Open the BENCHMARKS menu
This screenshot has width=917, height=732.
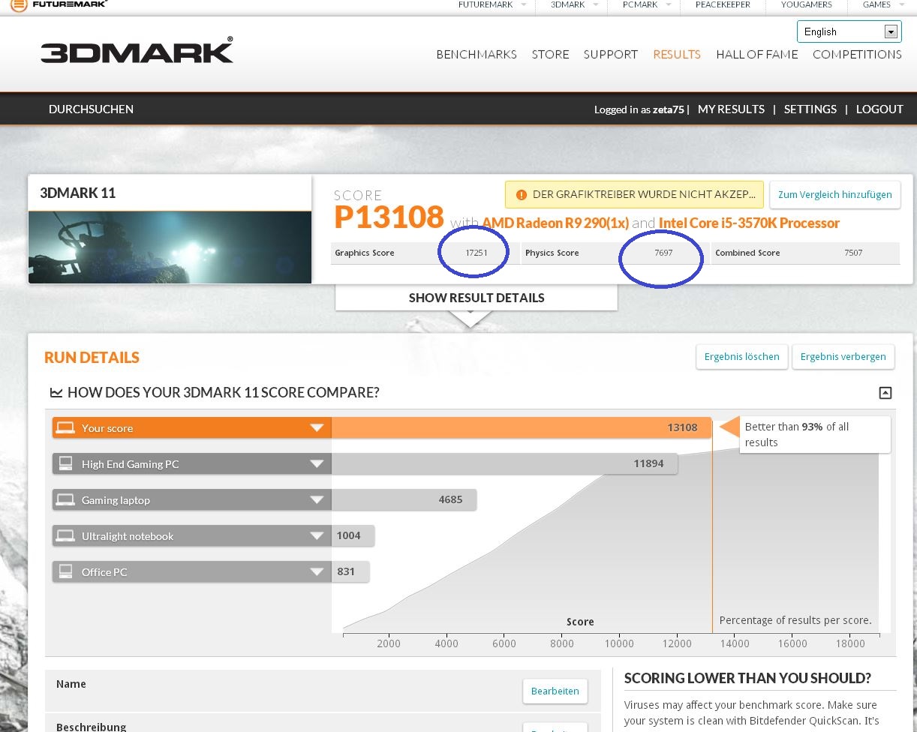(477, 54)
